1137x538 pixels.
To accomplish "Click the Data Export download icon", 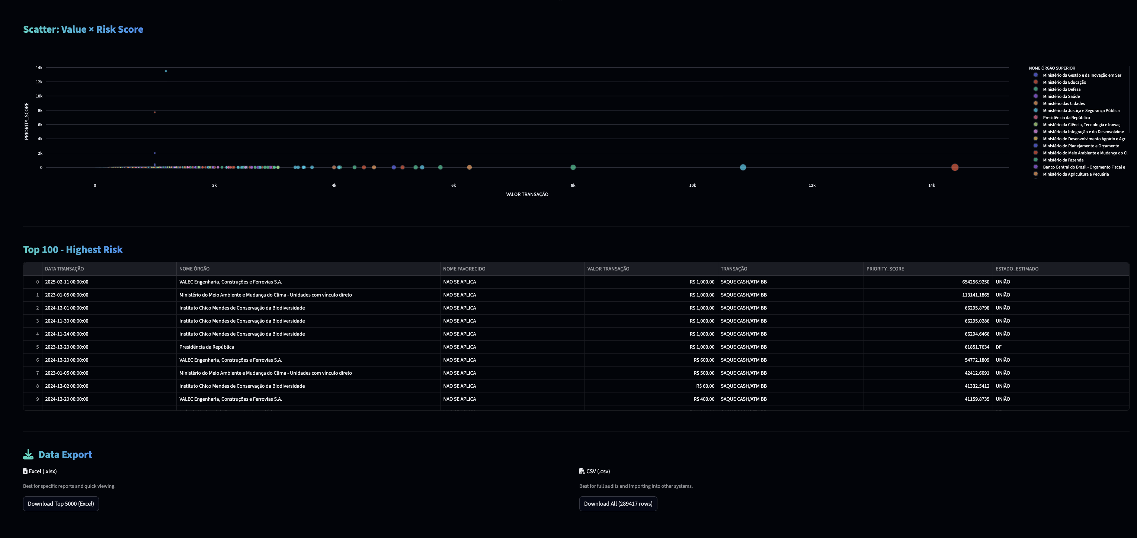I will 28,455.
